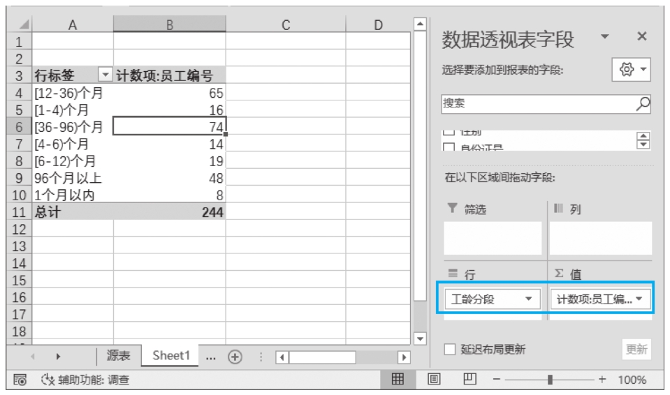Select the cell with value 65
670x395 pixels.
tap(170, 92)
